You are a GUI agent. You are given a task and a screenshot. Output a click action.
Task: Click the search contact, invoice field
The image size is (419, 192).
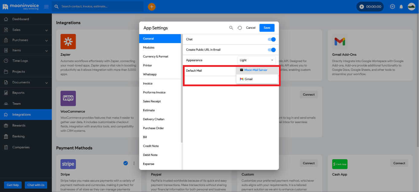pyautogui.click(x=100, y=6)
